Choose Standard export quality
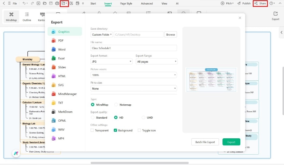 coord(93,118)
